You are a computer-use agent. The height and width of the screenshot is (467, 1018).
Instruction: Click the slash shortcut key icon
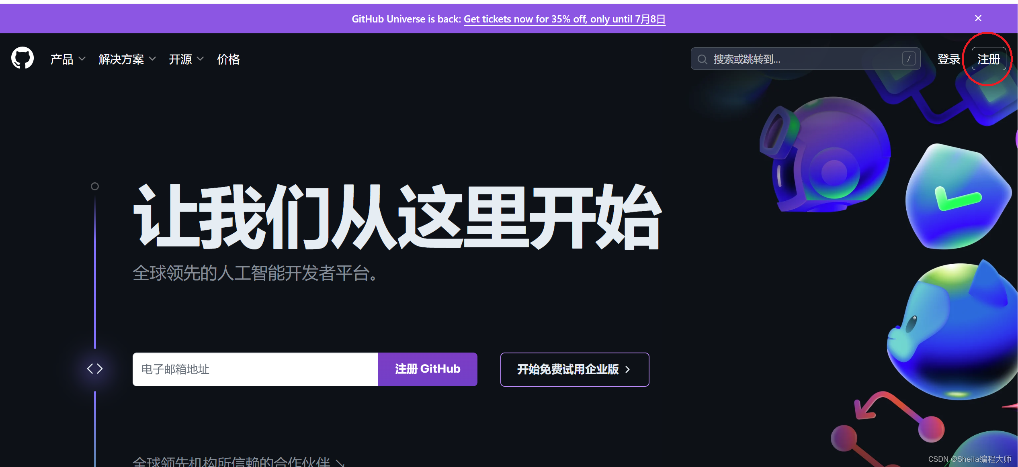pos(908,59)
